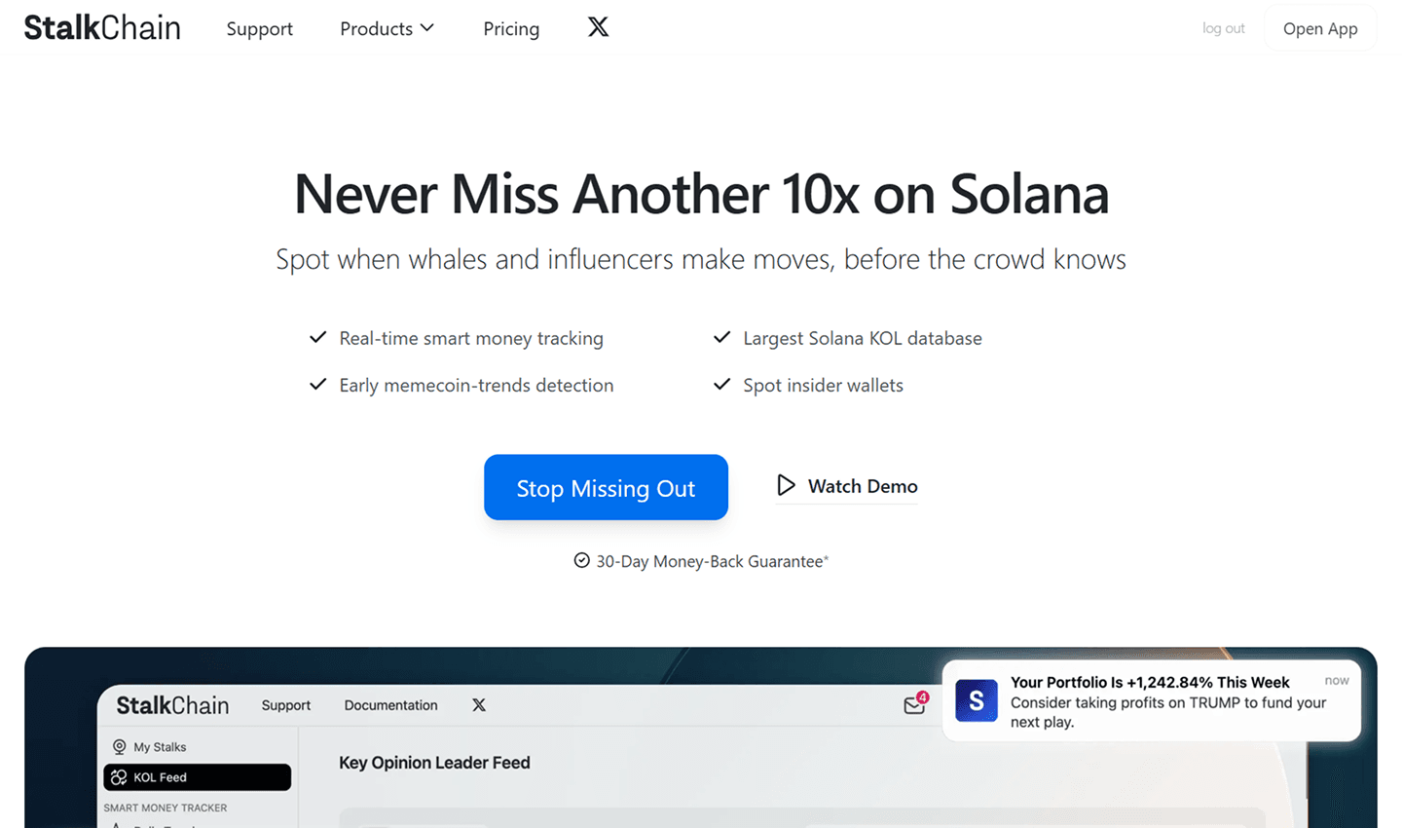Click the My Stalks pin icon

tap(119, 747)
